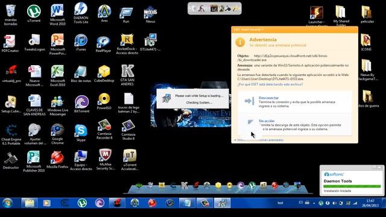This screenshot has height=217, width=386.
Task: Open Bloc de notas shortcut
Action: click(81, 72)
